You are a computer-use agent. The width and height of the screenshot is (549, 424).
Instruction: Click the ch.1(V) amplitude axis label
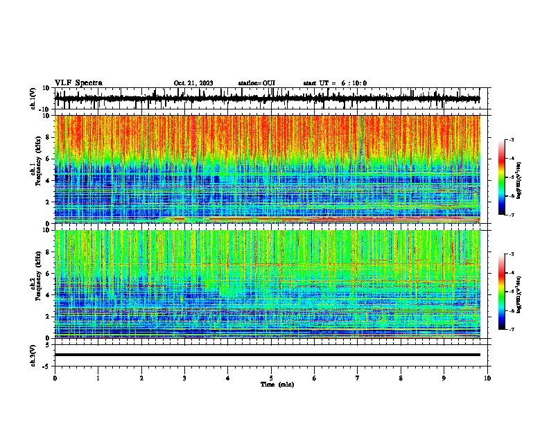(33, 98)
